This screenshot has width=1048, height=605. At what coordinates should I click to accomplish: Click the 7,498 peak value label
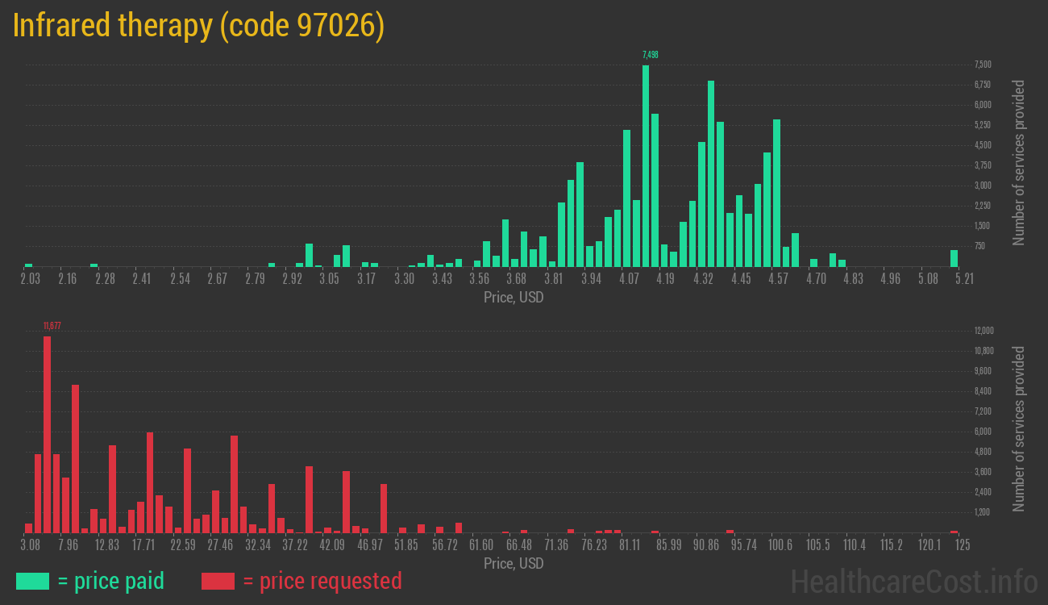click(650, 55)
